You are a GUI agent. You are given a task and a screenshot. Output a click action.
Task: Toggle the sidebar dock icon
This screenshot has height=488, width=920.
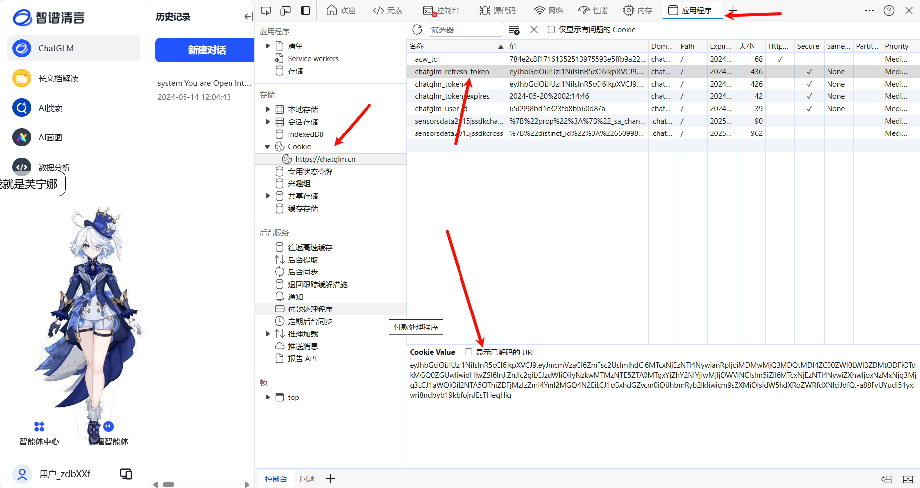point(306,10)
